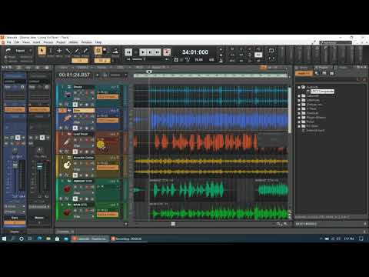Click the Drums track drum-kit icon
Screen dimensions: 369x277
tap(67, 95)
